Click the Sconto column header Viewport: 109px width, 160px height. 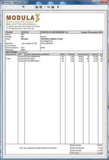[x=86, y=54]
